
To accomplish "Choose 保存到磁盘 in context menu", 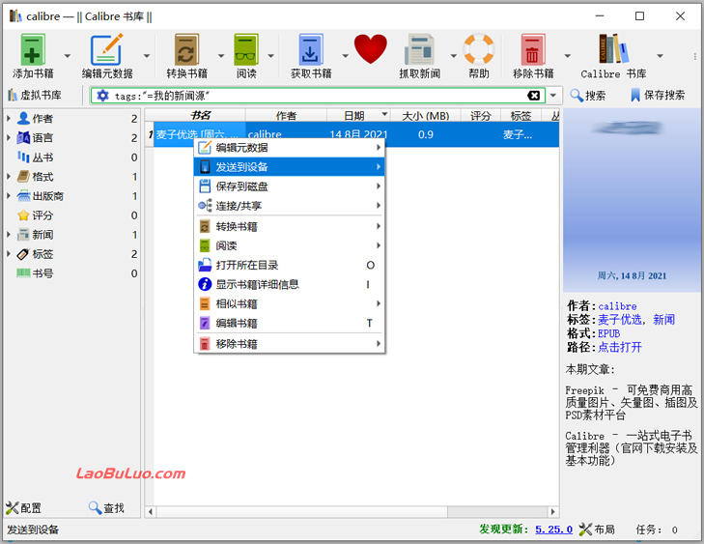I will coord(289,186).
